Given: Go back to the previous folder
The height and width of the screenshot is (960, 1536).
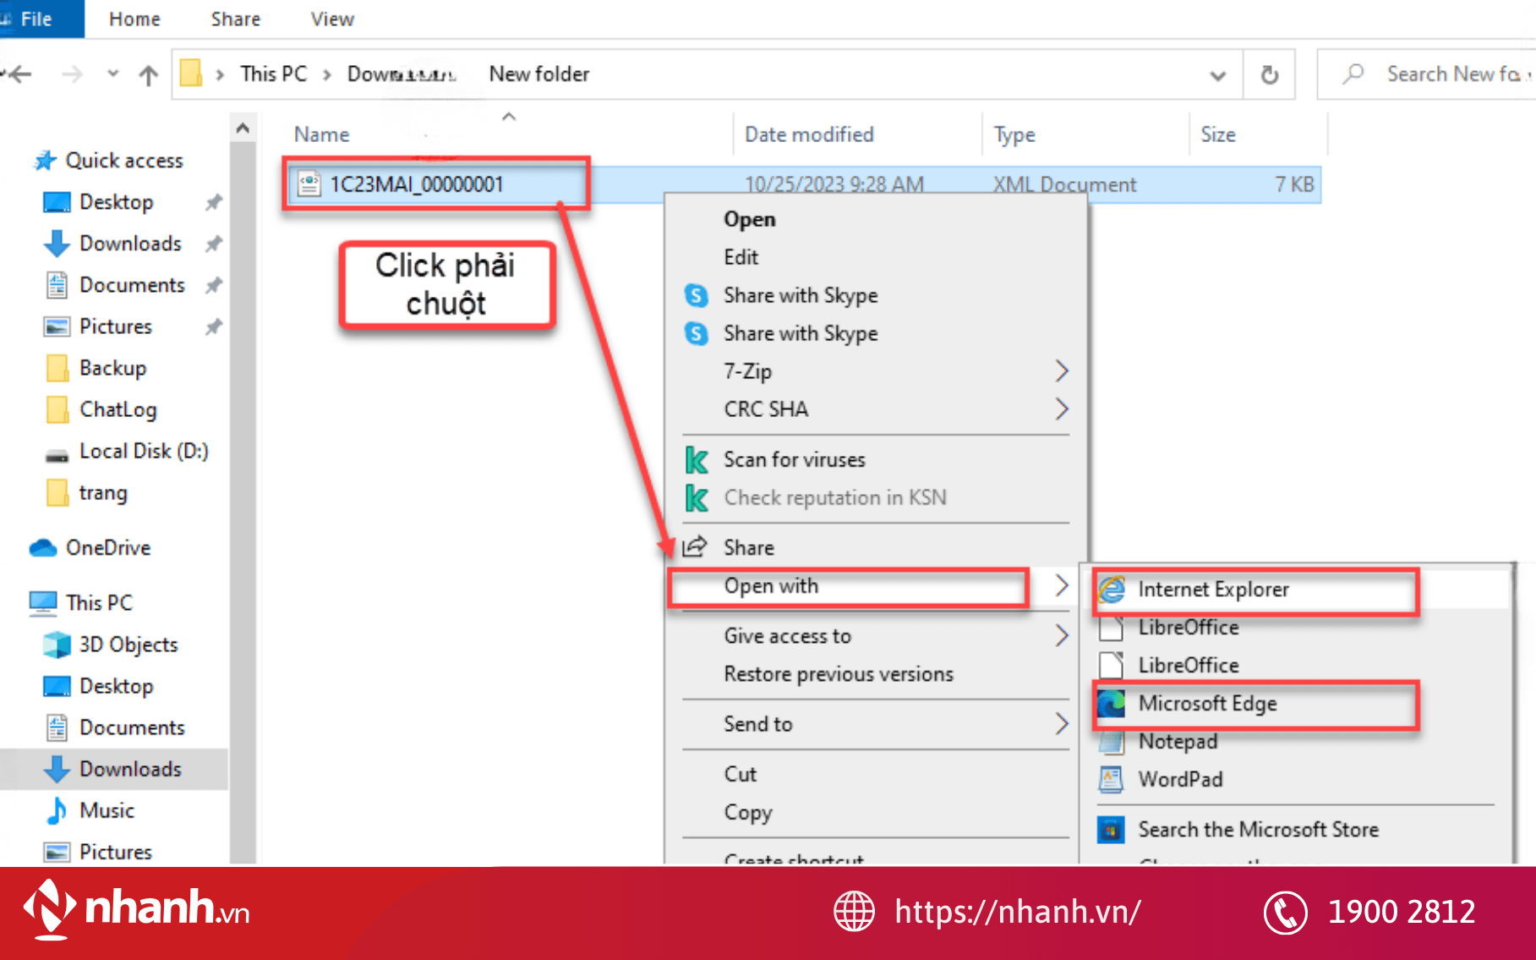Looking at the screenshot, I should pyautogui.click(x=19, y=74).
